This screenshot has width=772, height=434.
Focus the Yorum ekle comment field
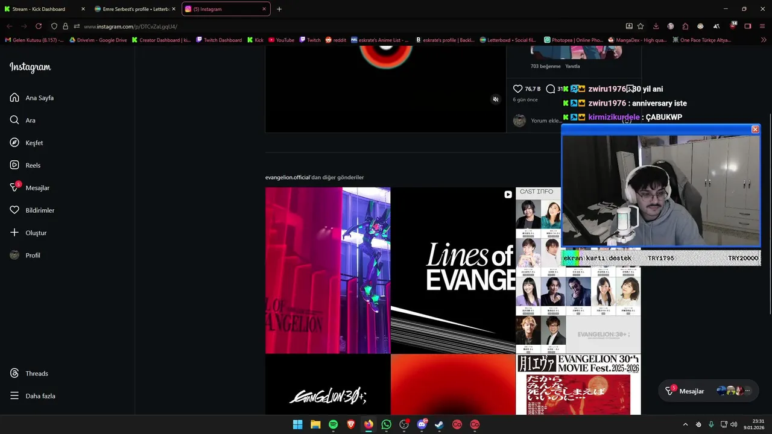click(546, 121)
